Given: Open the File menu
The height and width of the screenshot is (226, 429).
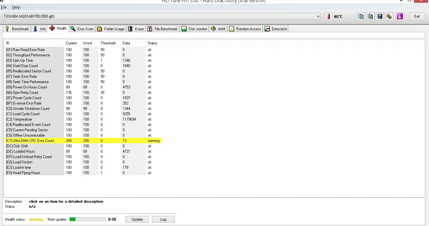Looking at the screenshot, I should [4, 7].
